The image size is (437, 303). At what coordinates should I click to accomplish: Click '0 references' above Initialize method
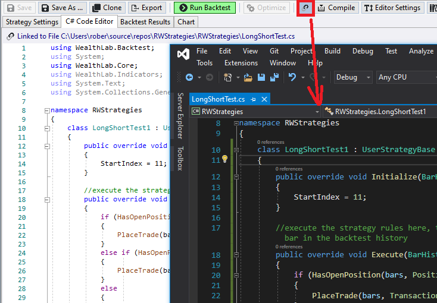point(289,169)
